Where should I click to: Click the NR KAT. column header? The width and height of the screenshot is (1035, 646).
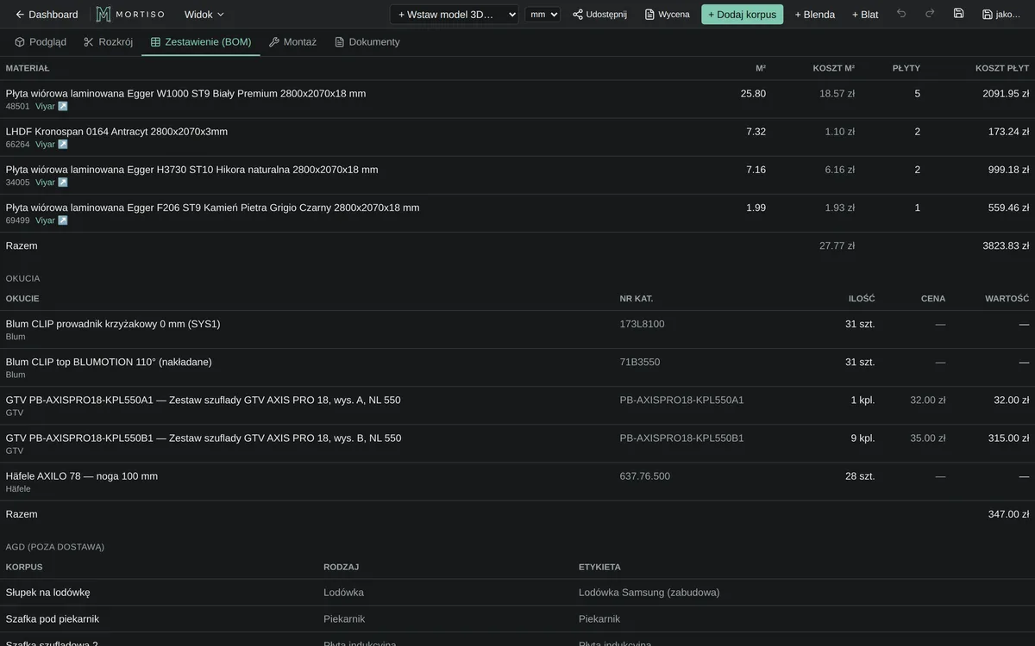[x=636, y=298]
